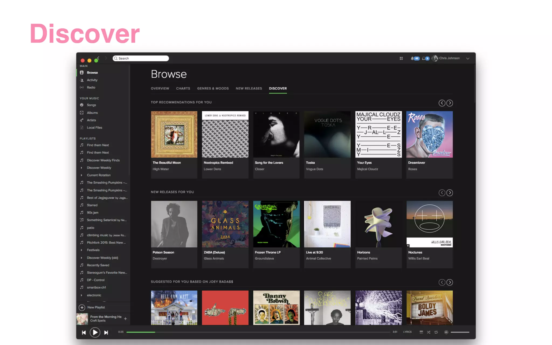
Task: Open the apps grid icon
Action: coord(401,58)
